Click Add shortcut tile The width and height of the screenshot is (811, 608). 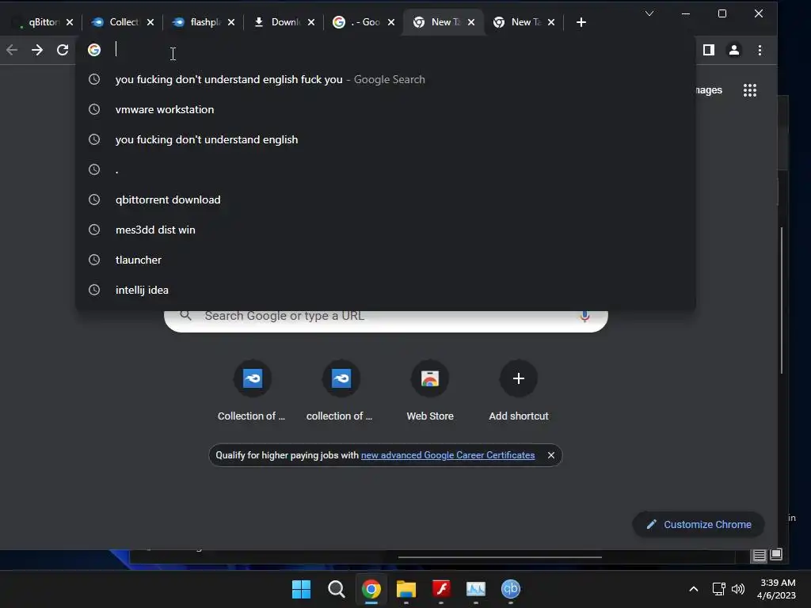[x=518, y=391]
